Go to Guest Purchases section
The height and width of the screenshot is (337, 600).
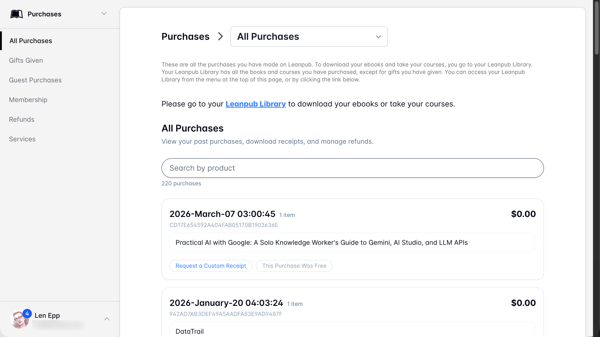point(35,80)
